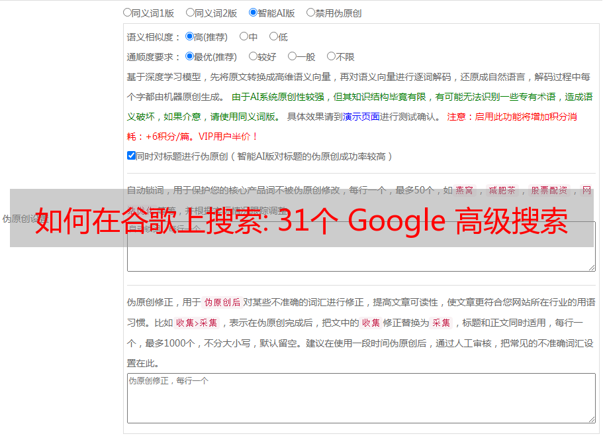This screenshot has width=603, height=436.
Task: Click the 减肥茶 example tag
Action: click(502, 190)
